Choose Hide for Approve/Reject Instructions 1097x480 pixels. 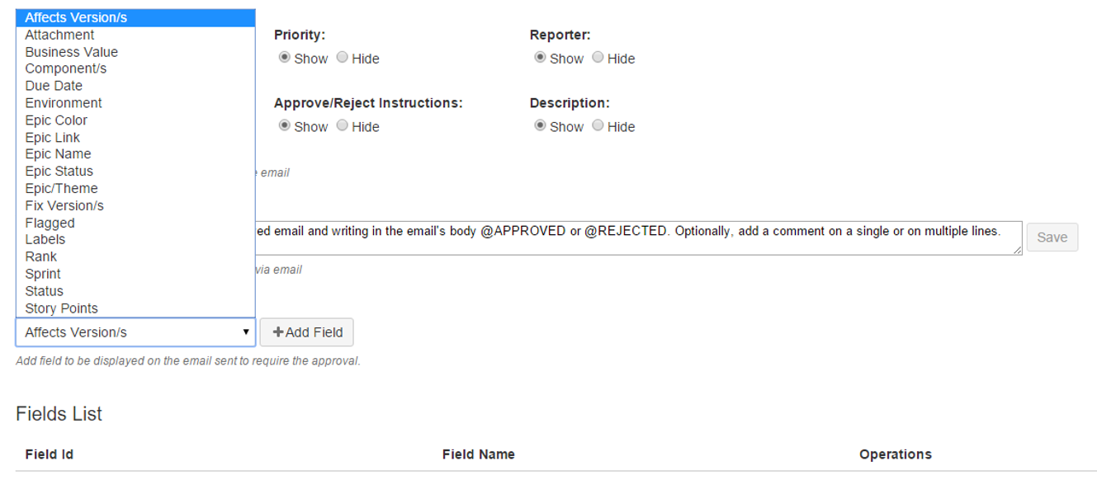(x=343, y=125)
